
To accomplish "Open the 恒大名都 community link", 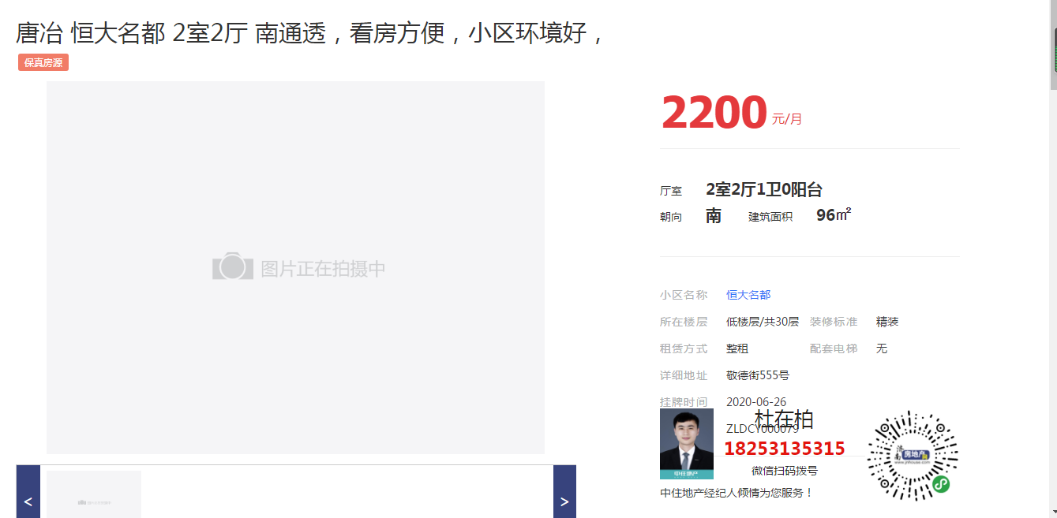I will coord(748,295).
